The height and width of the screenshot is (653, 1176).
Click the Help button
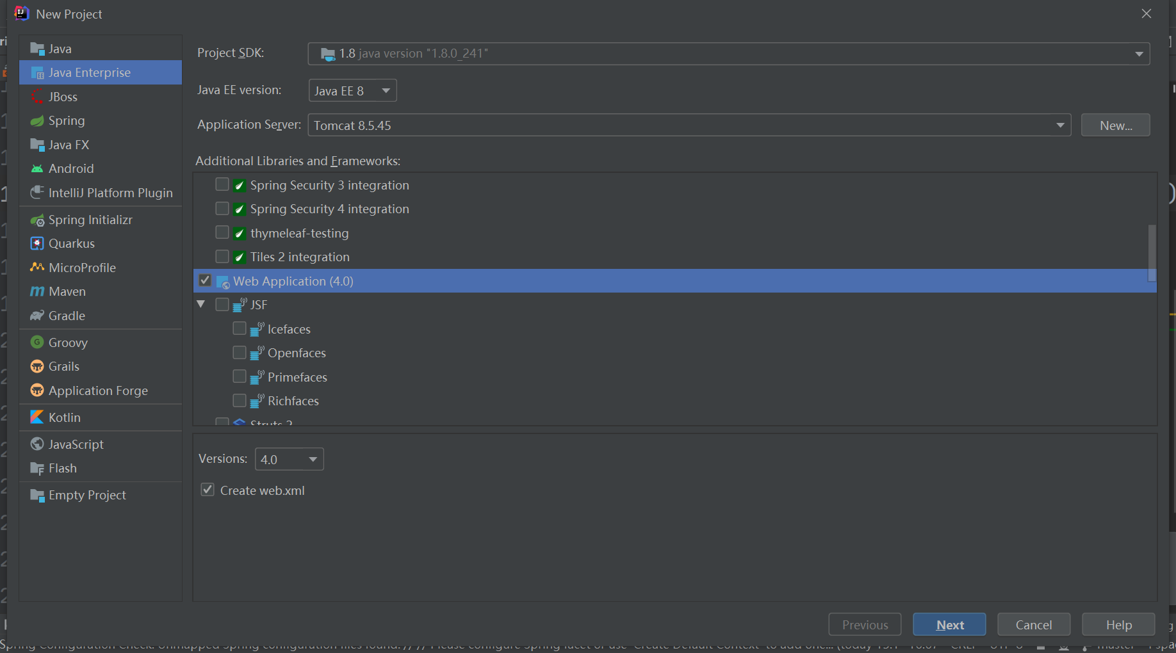coord(1118,625)
